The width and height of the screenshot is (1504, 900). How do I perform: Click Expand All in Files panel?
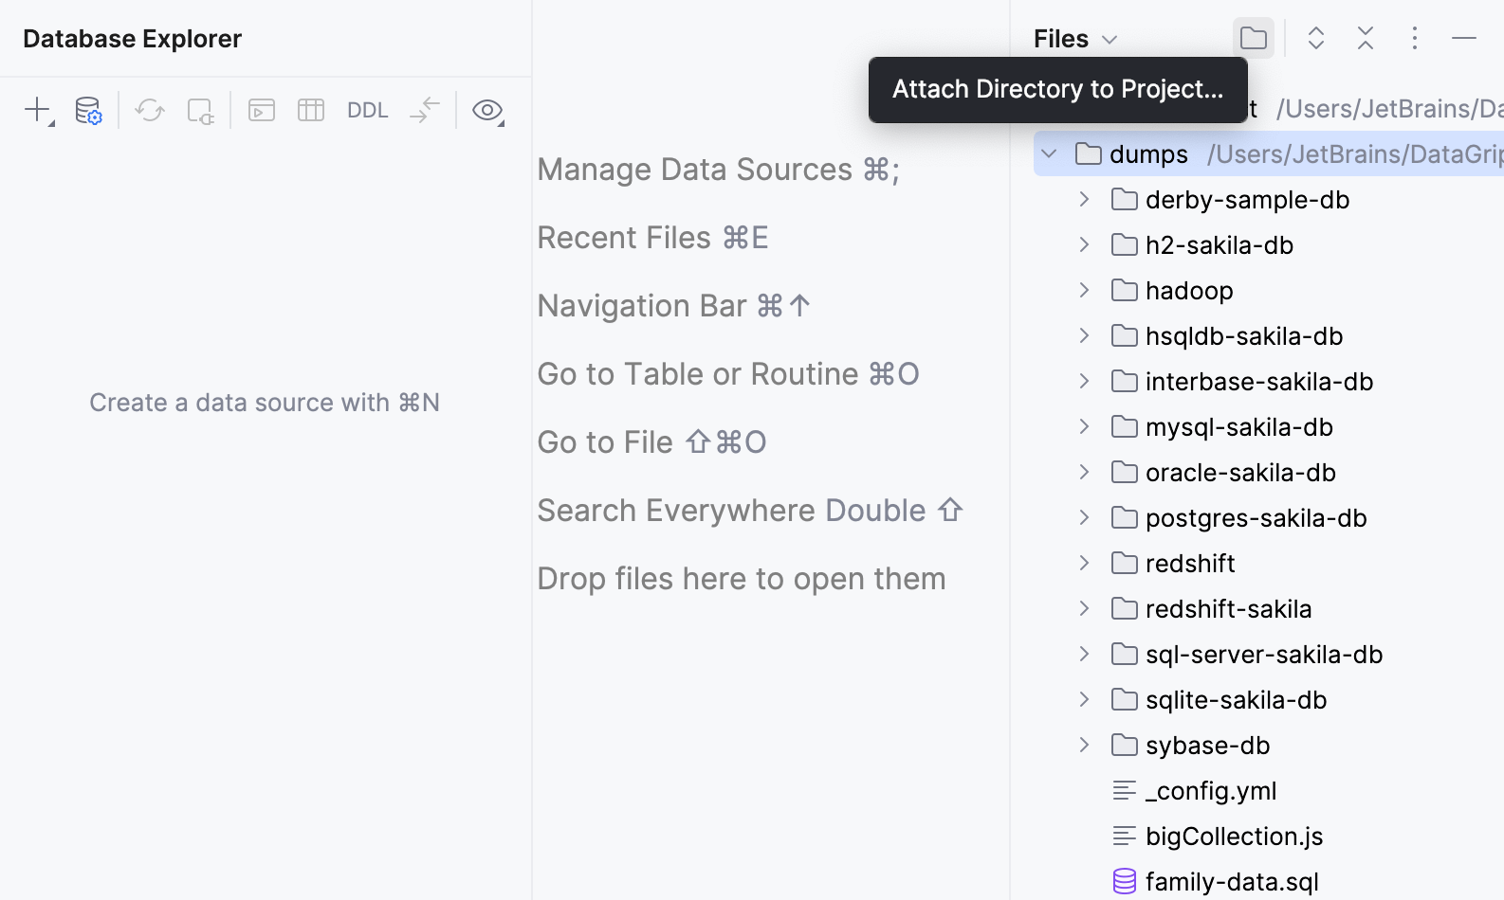coord(1316,38)
